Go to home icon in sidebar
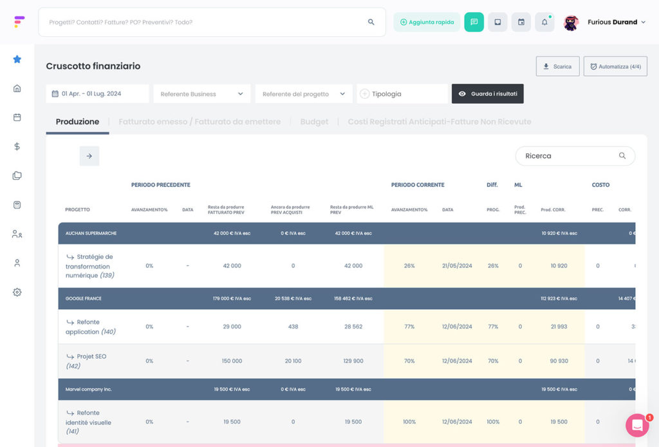The height and width of the screenshot is (447, 659). (17, 88)
